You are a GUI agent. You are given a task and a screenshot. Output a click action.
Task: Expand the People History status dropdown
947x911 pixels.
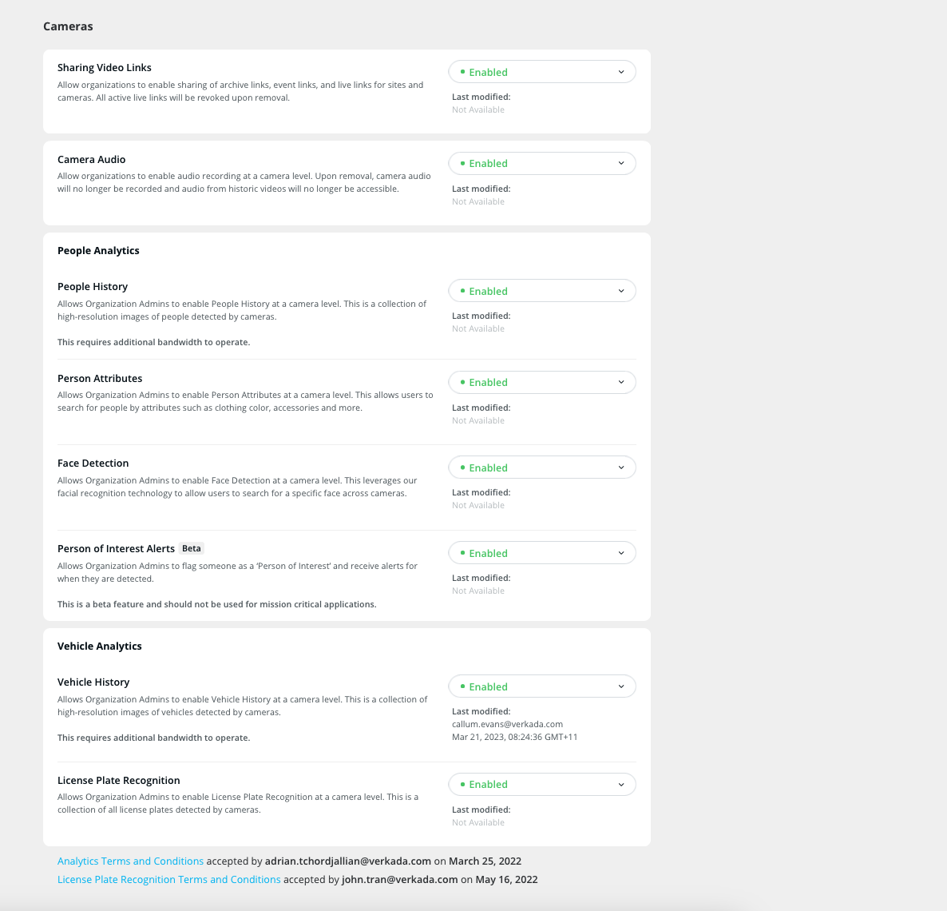click(541, 291)
